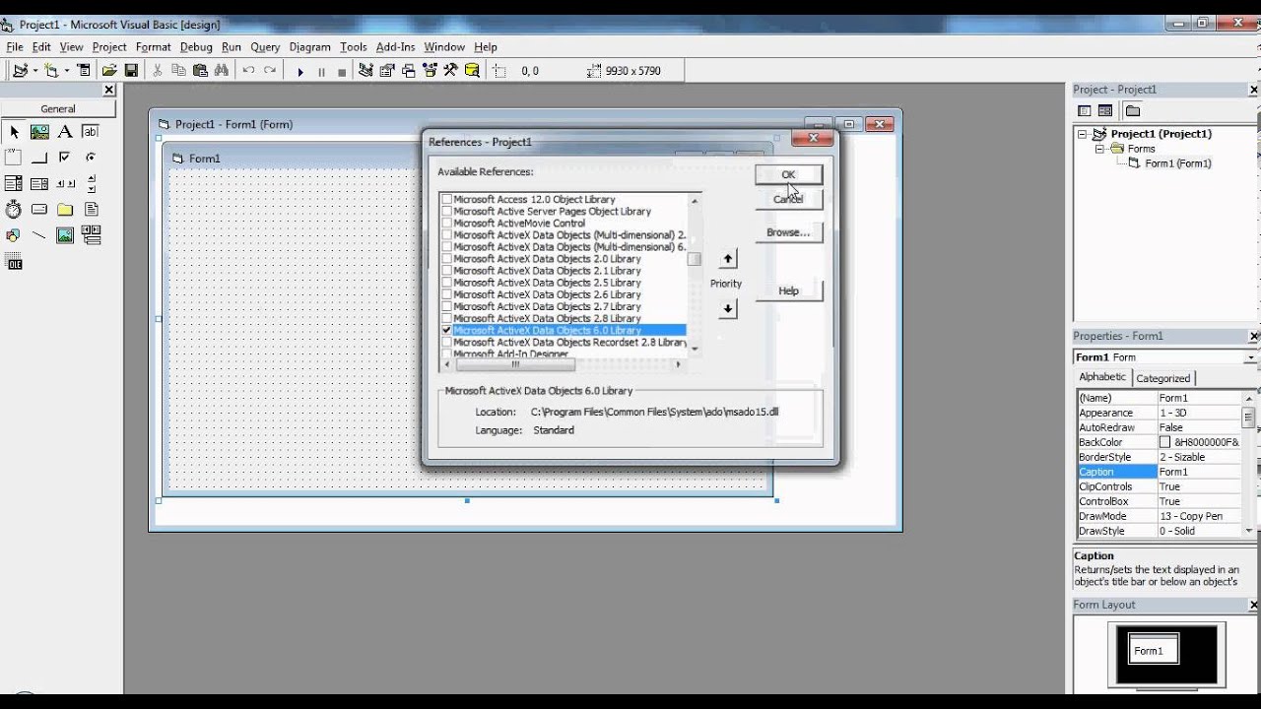Image resolution: width=1261 pixels, height=709 pixels.
Task: Select the Caption property row
Action: (x=1159, y=472)
